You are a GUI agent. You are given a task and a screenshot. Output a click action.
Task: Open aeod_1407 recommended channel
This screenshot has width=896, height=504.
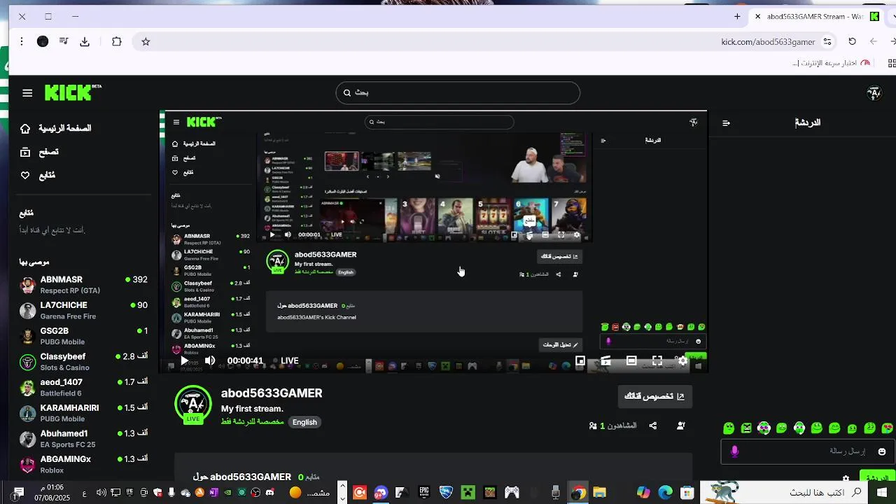click(x=84, y=388)
